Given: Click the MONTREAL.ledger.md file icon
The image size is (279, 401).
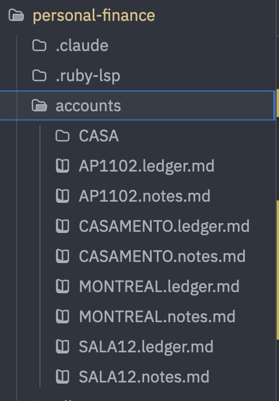Looking at the screenshot, I should [x=63, y=286].
